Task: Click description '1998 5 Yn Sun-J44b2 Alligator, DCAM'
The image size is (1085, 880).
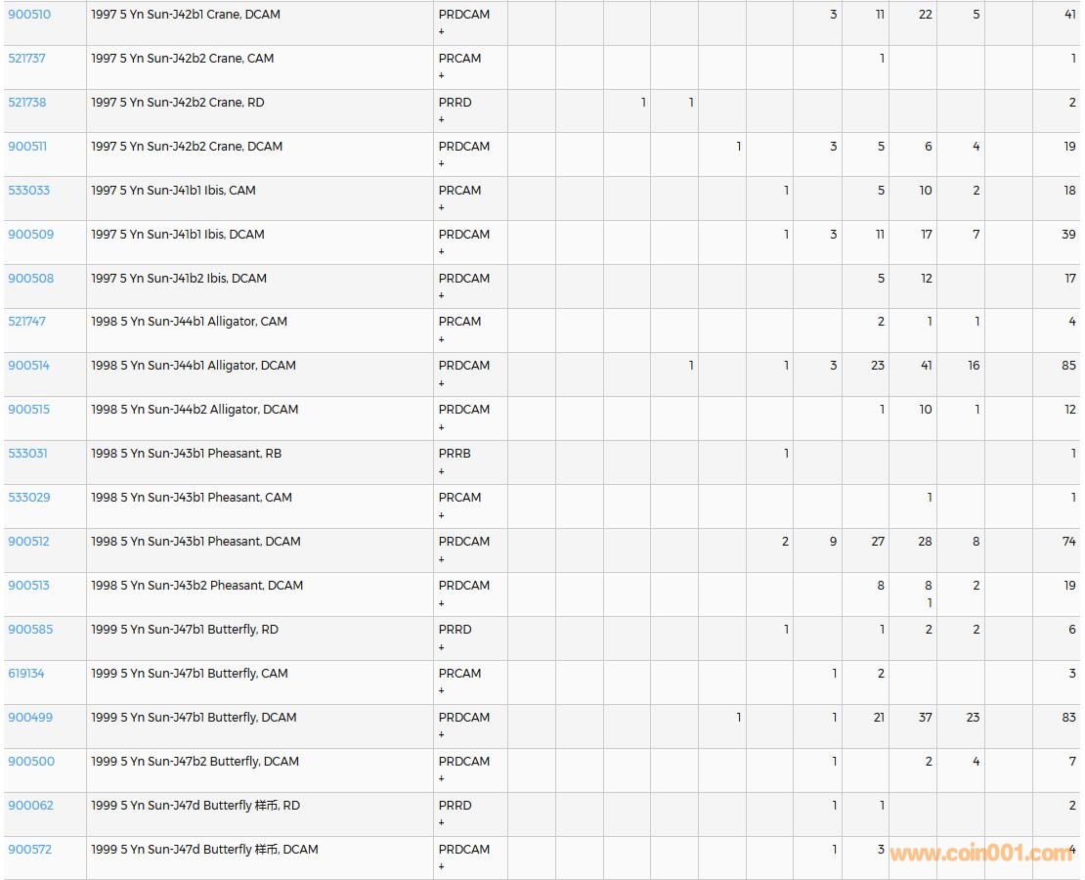Action: tap(195, 410)
